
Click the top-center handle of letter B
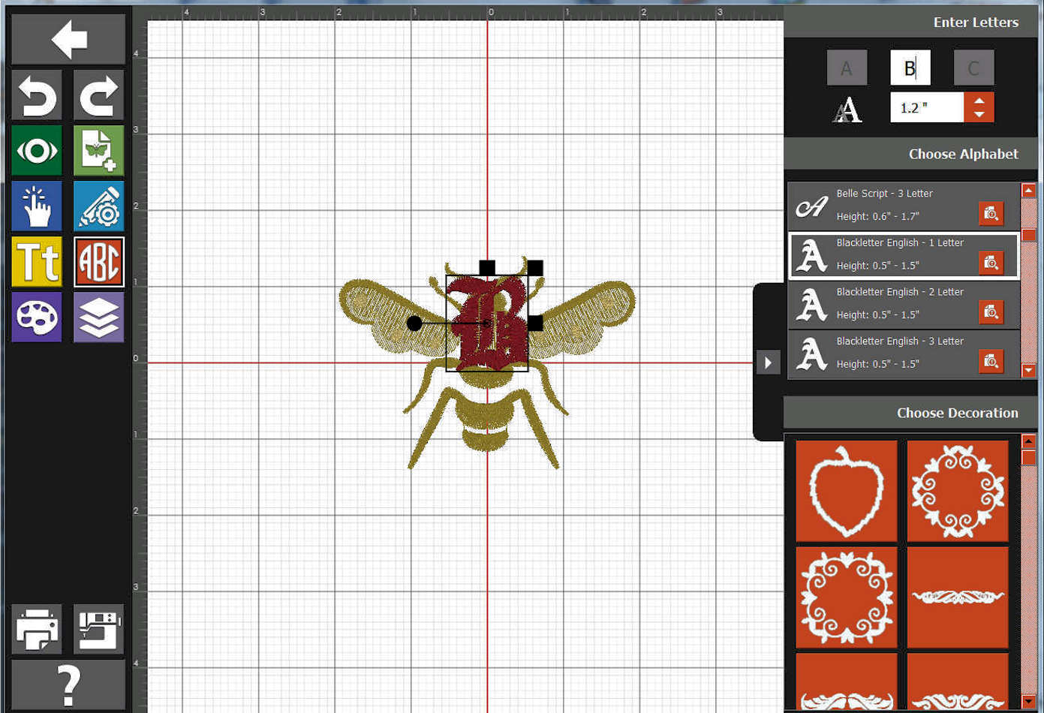[487, 268]
